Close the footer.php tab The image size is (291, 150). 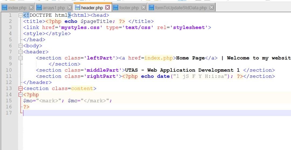(x=143, y=8)
